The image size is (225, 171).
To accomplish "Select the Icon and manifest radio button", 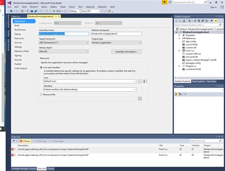I will pyautogui.click(x=41, y=67).
